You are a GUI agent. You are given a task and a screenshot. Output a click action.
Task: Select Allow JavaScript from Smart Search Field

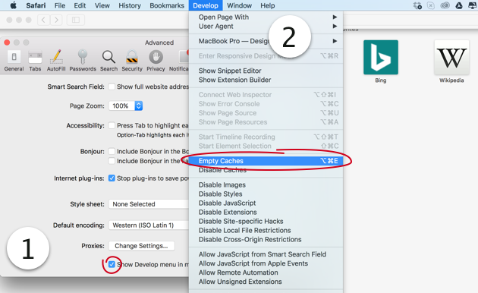266,254
